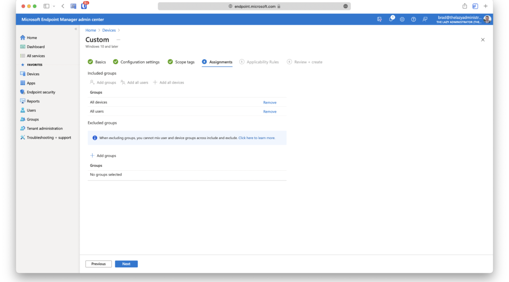
Task: Remove the All devices group
Action: pyautogui.click(x=270, y=102)
